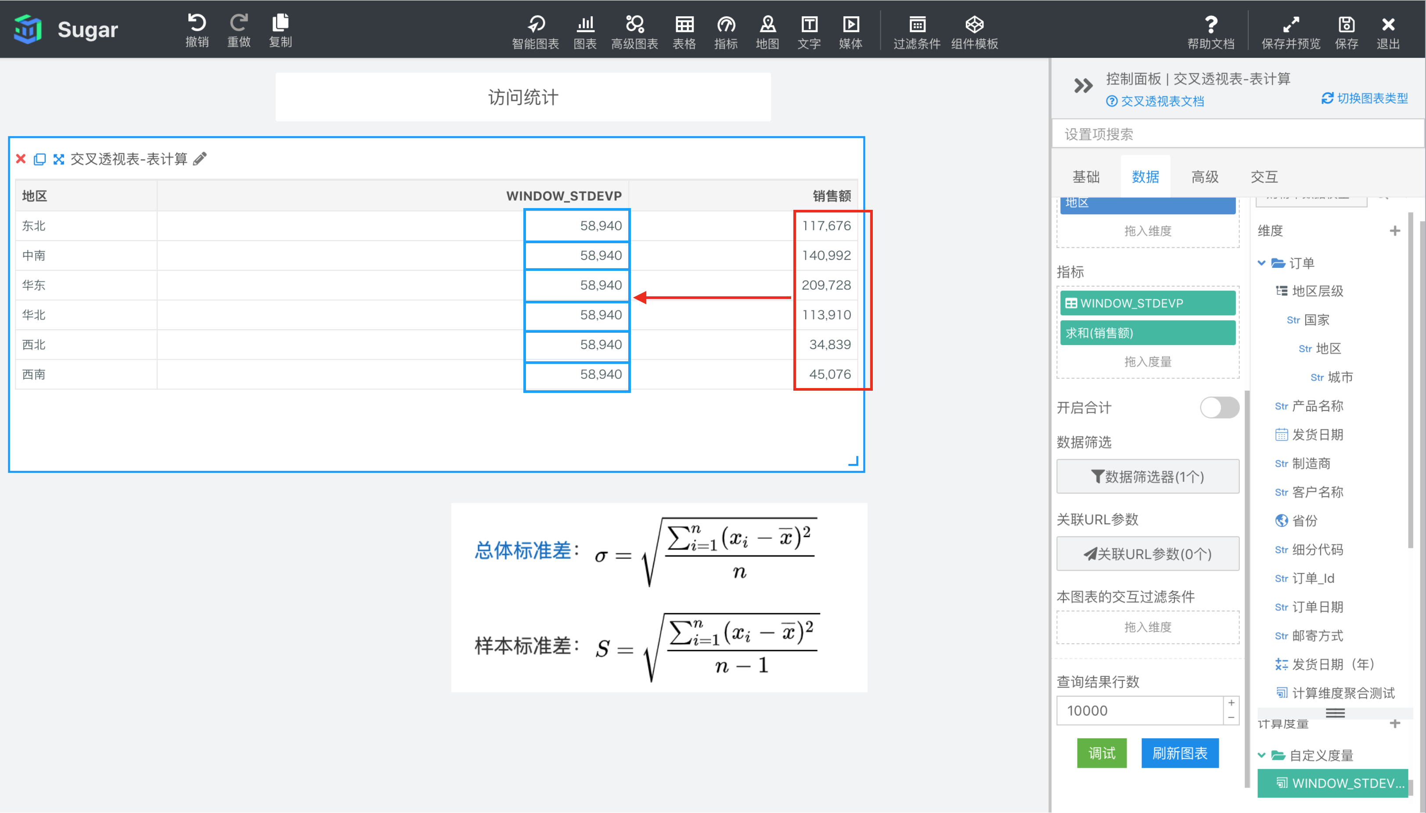Screen dimensions: 1426x813
Task: Click the 保存 save icon
Action: pyautogui.click(x=1346, y=32)
